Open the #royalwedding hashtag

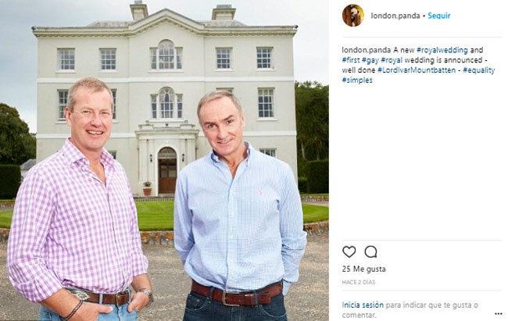(x=442, y=50)
